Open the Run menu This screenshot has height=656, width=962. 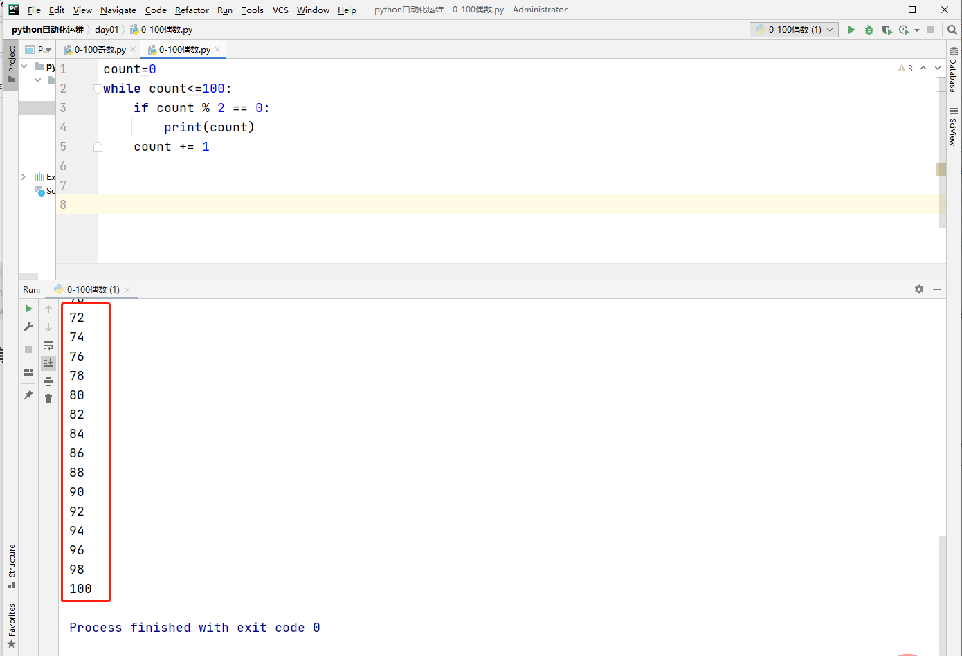click(x=225, y=10)
